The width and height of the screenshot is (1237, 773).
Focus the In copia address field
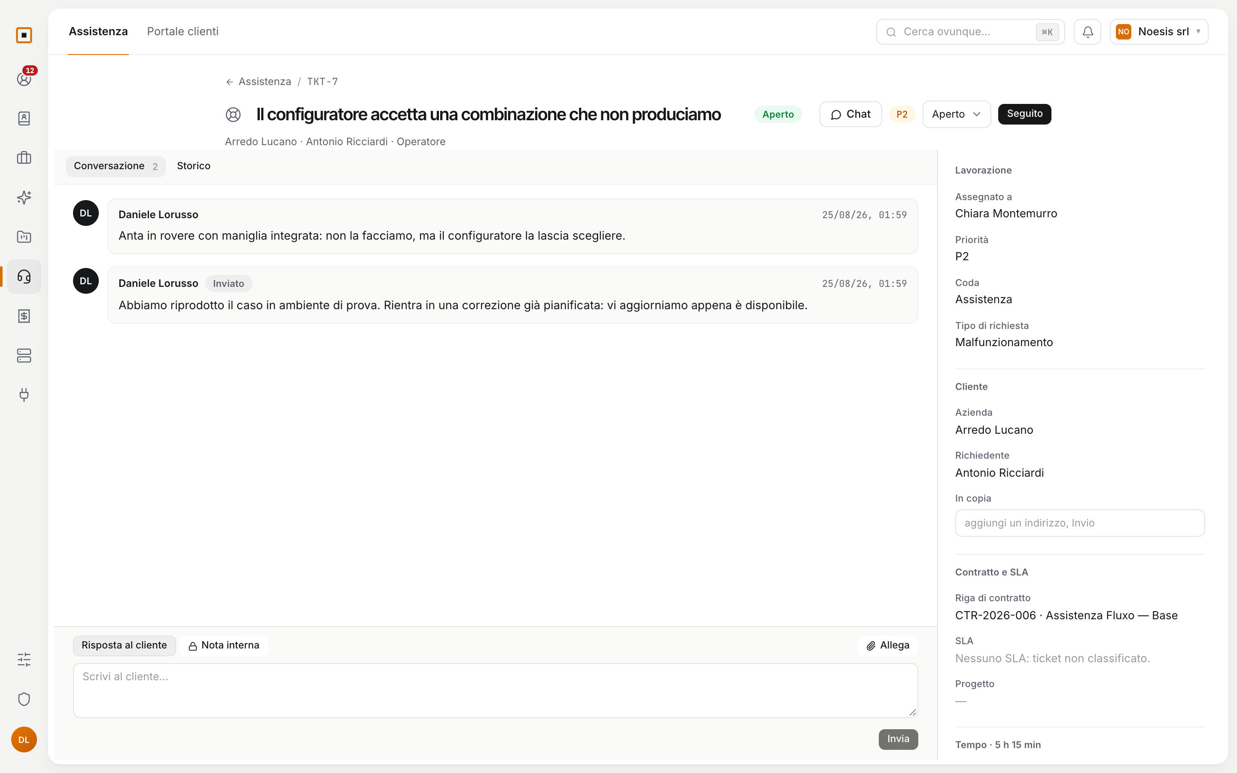click(x=1079, y=523)
